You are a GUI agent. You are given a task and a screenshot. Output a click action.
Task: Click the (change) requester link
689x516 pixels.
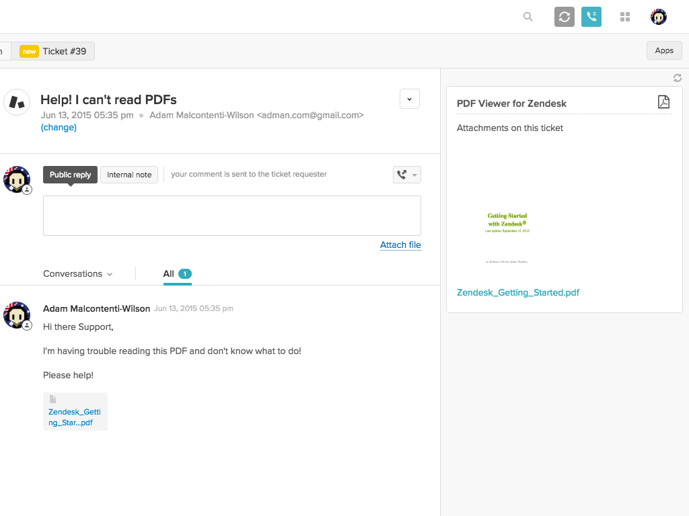click(59, 128)
